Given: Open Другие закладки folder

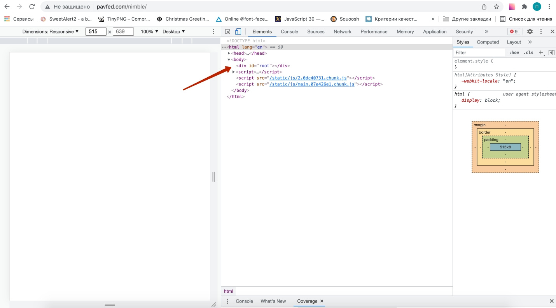Looking at the screenshot, I should point(467,19).
